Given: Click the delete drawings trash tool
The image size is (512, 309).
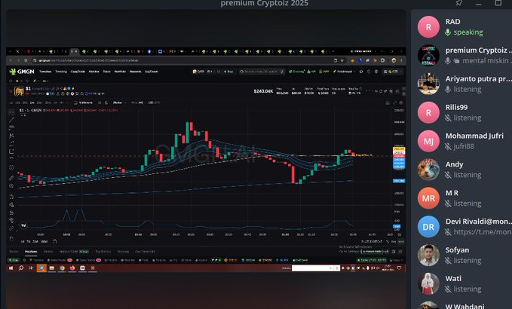Looking at the screenshot, I should 11,238.
